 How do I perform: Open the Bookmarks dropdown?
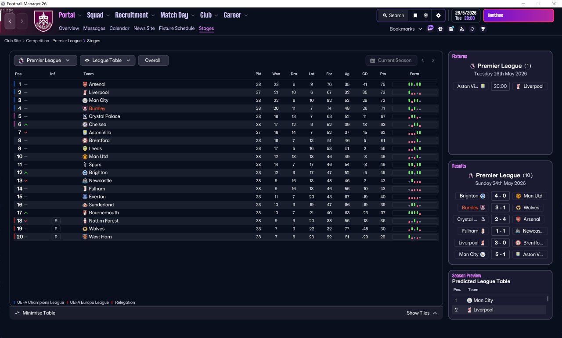[406, 29]
